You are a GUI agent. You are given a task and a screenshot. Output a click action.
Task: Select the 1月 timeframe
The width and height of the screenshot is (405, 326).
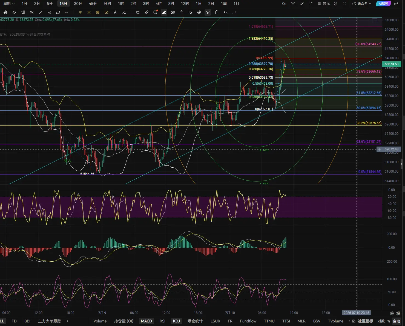[236, 4]
